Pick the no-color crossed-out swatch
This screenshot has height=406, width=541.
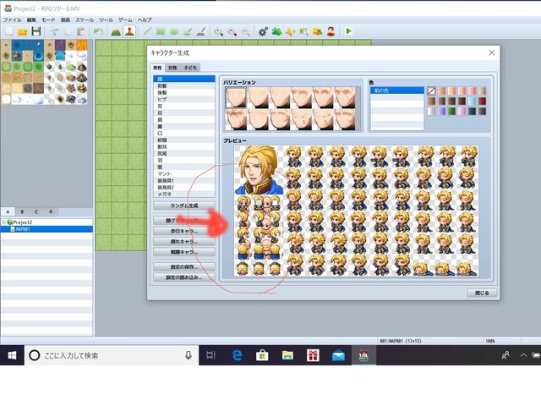[431, 91]
